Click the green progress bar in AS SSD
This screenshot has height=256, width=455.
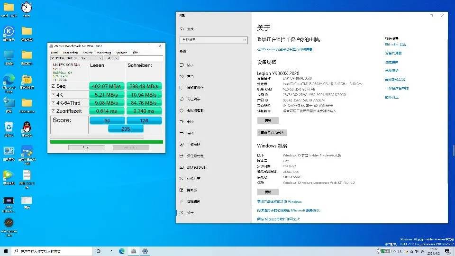pos(107,142)
